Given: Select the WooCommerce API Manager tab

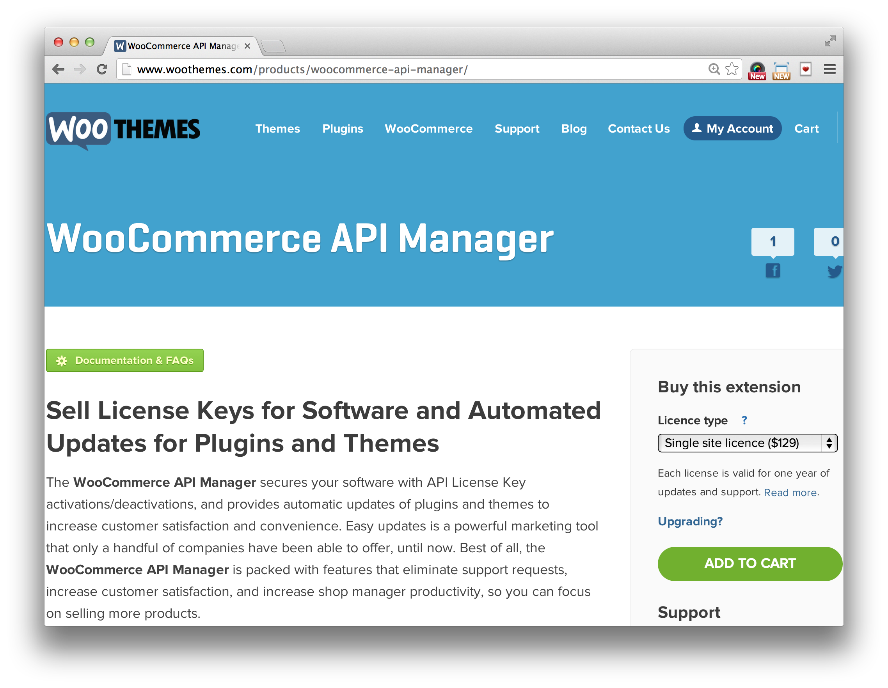Looking at the screenshot, I should pyautogui.click(x=181, y=46).
